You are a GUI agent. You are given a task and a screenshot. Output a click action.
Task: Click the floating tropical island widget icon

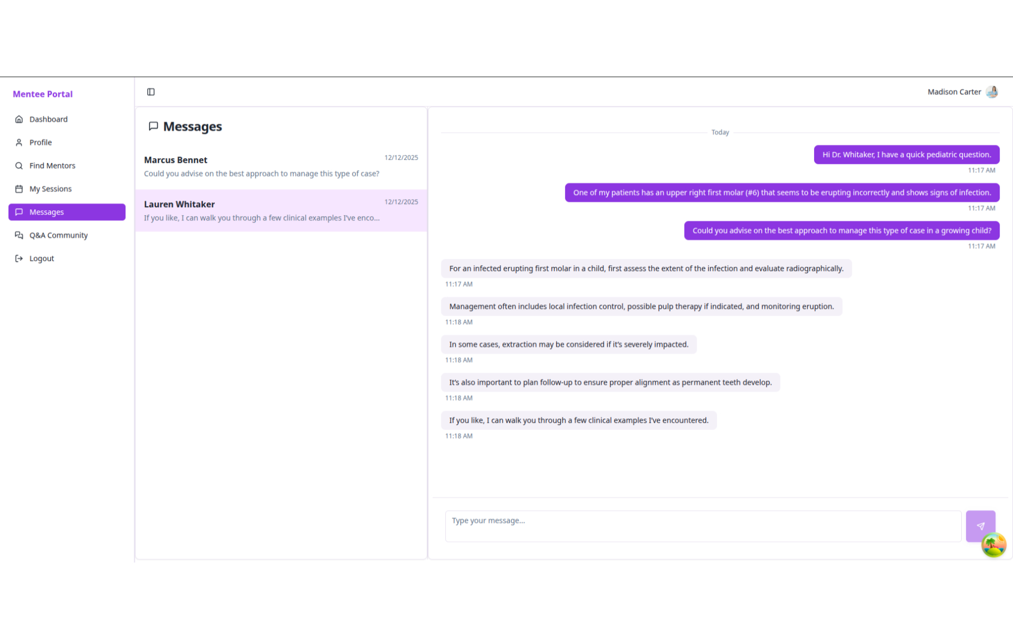pyautogui.click(x=993, y=544)
